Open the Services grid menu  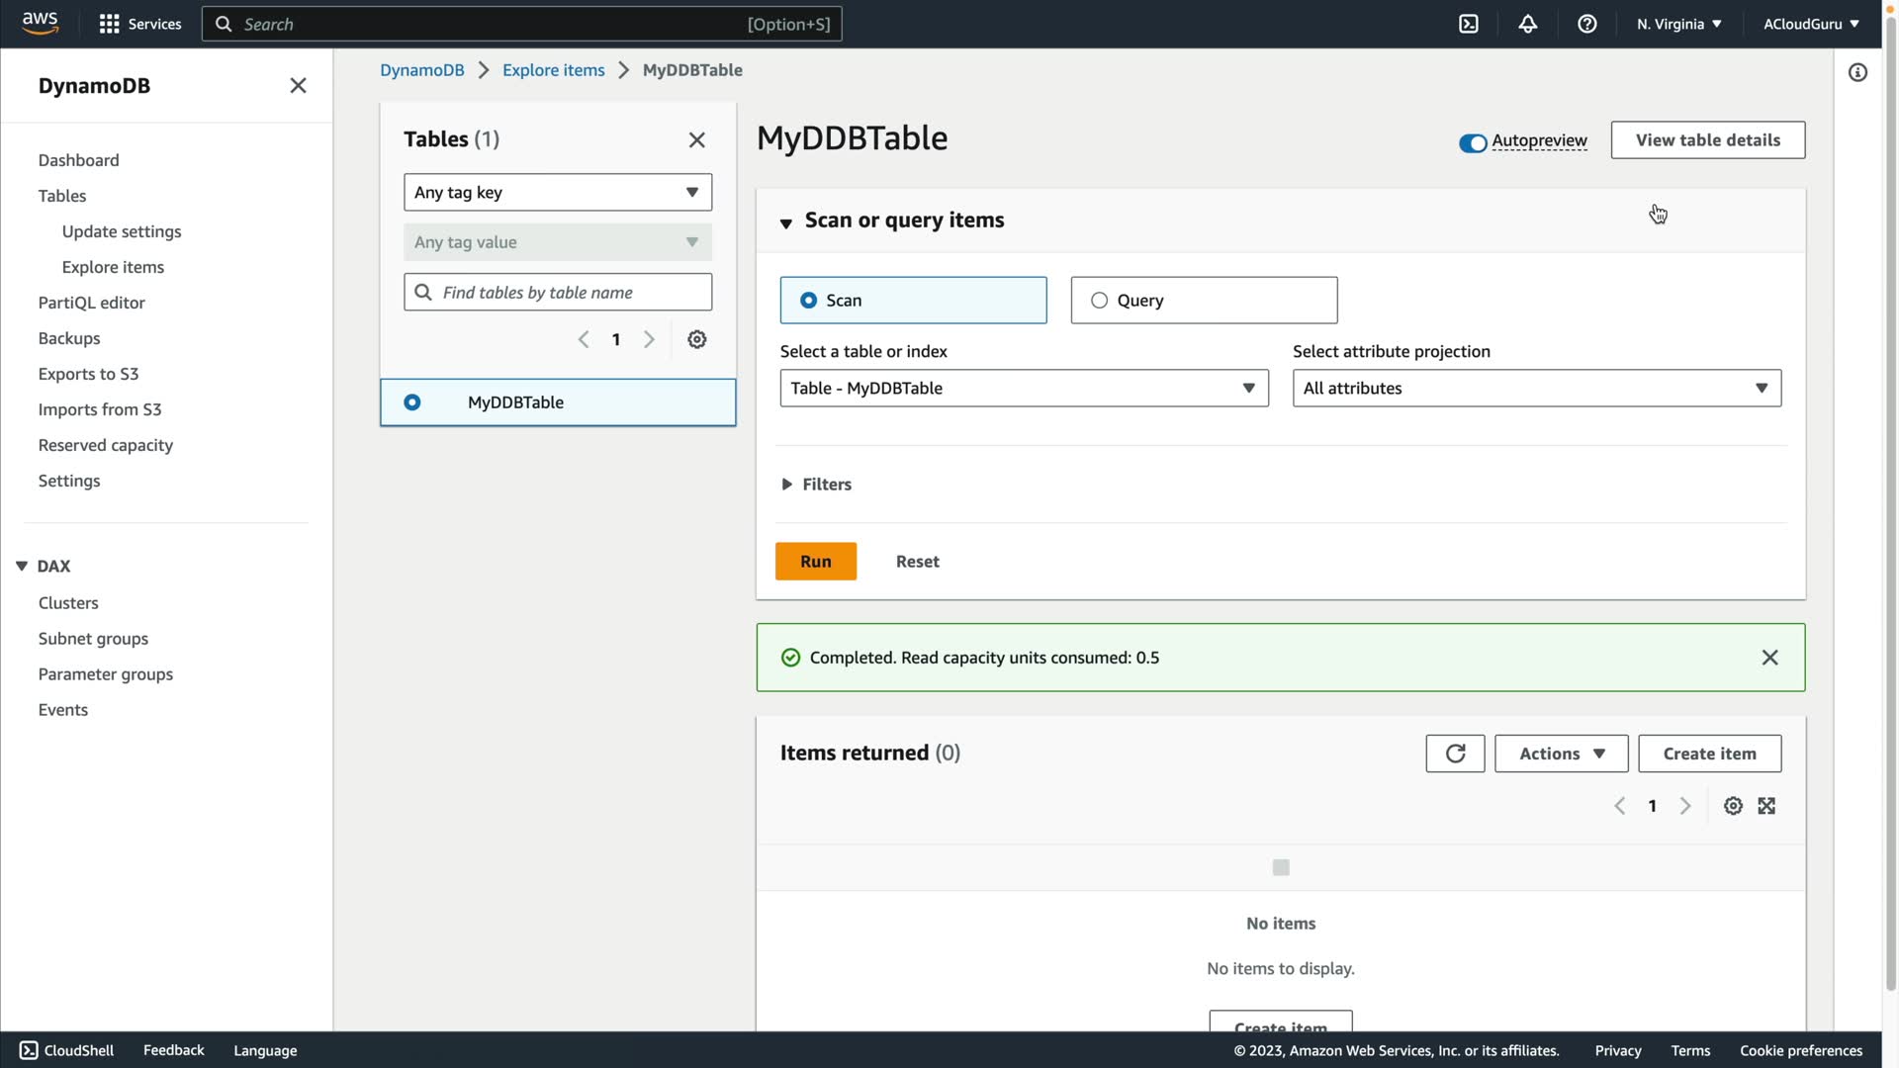pos(139,24)
